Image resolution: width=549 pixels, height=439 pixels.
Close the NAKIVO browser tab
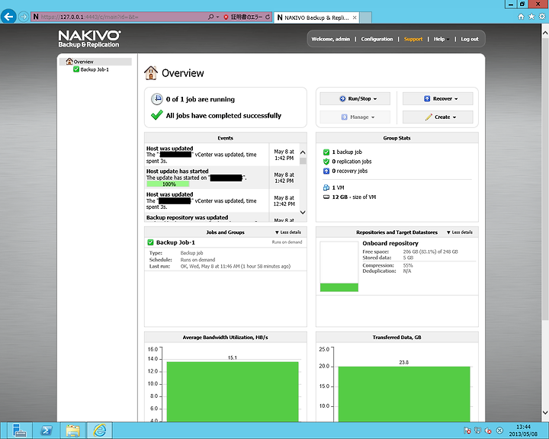[x=355, y=18]
